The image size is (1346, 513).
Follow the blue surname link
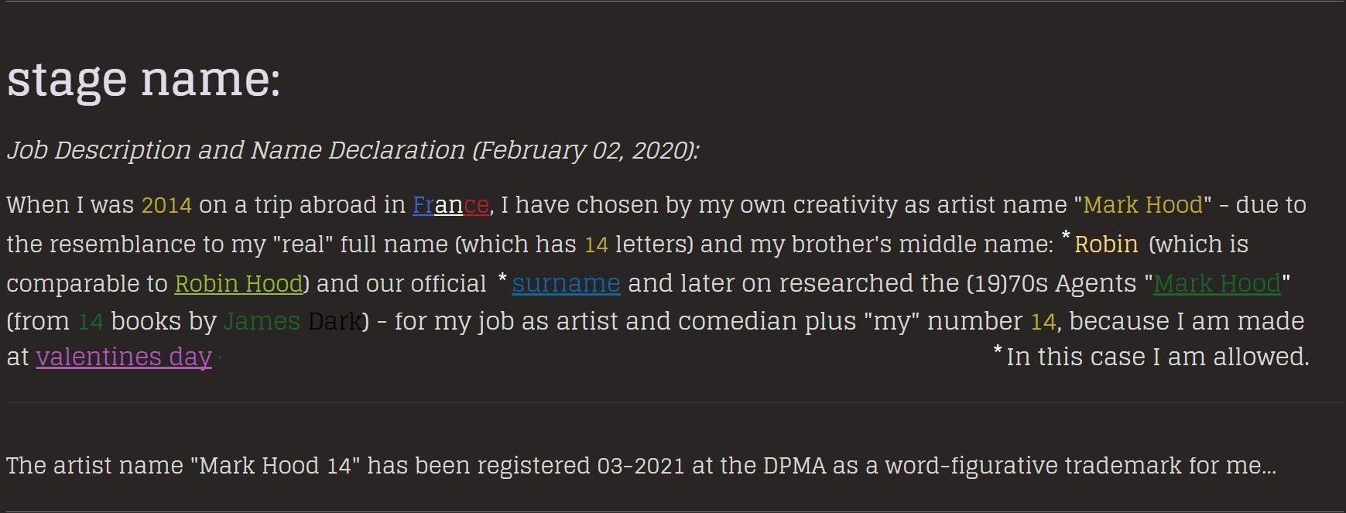tap(566, 284)
